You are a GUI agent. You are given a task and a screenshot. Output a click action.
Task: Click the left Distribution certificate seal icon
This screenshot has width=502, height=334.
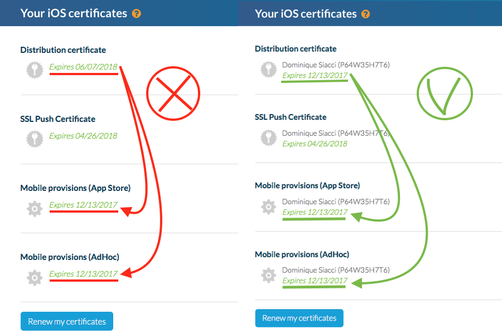(35, 70)
